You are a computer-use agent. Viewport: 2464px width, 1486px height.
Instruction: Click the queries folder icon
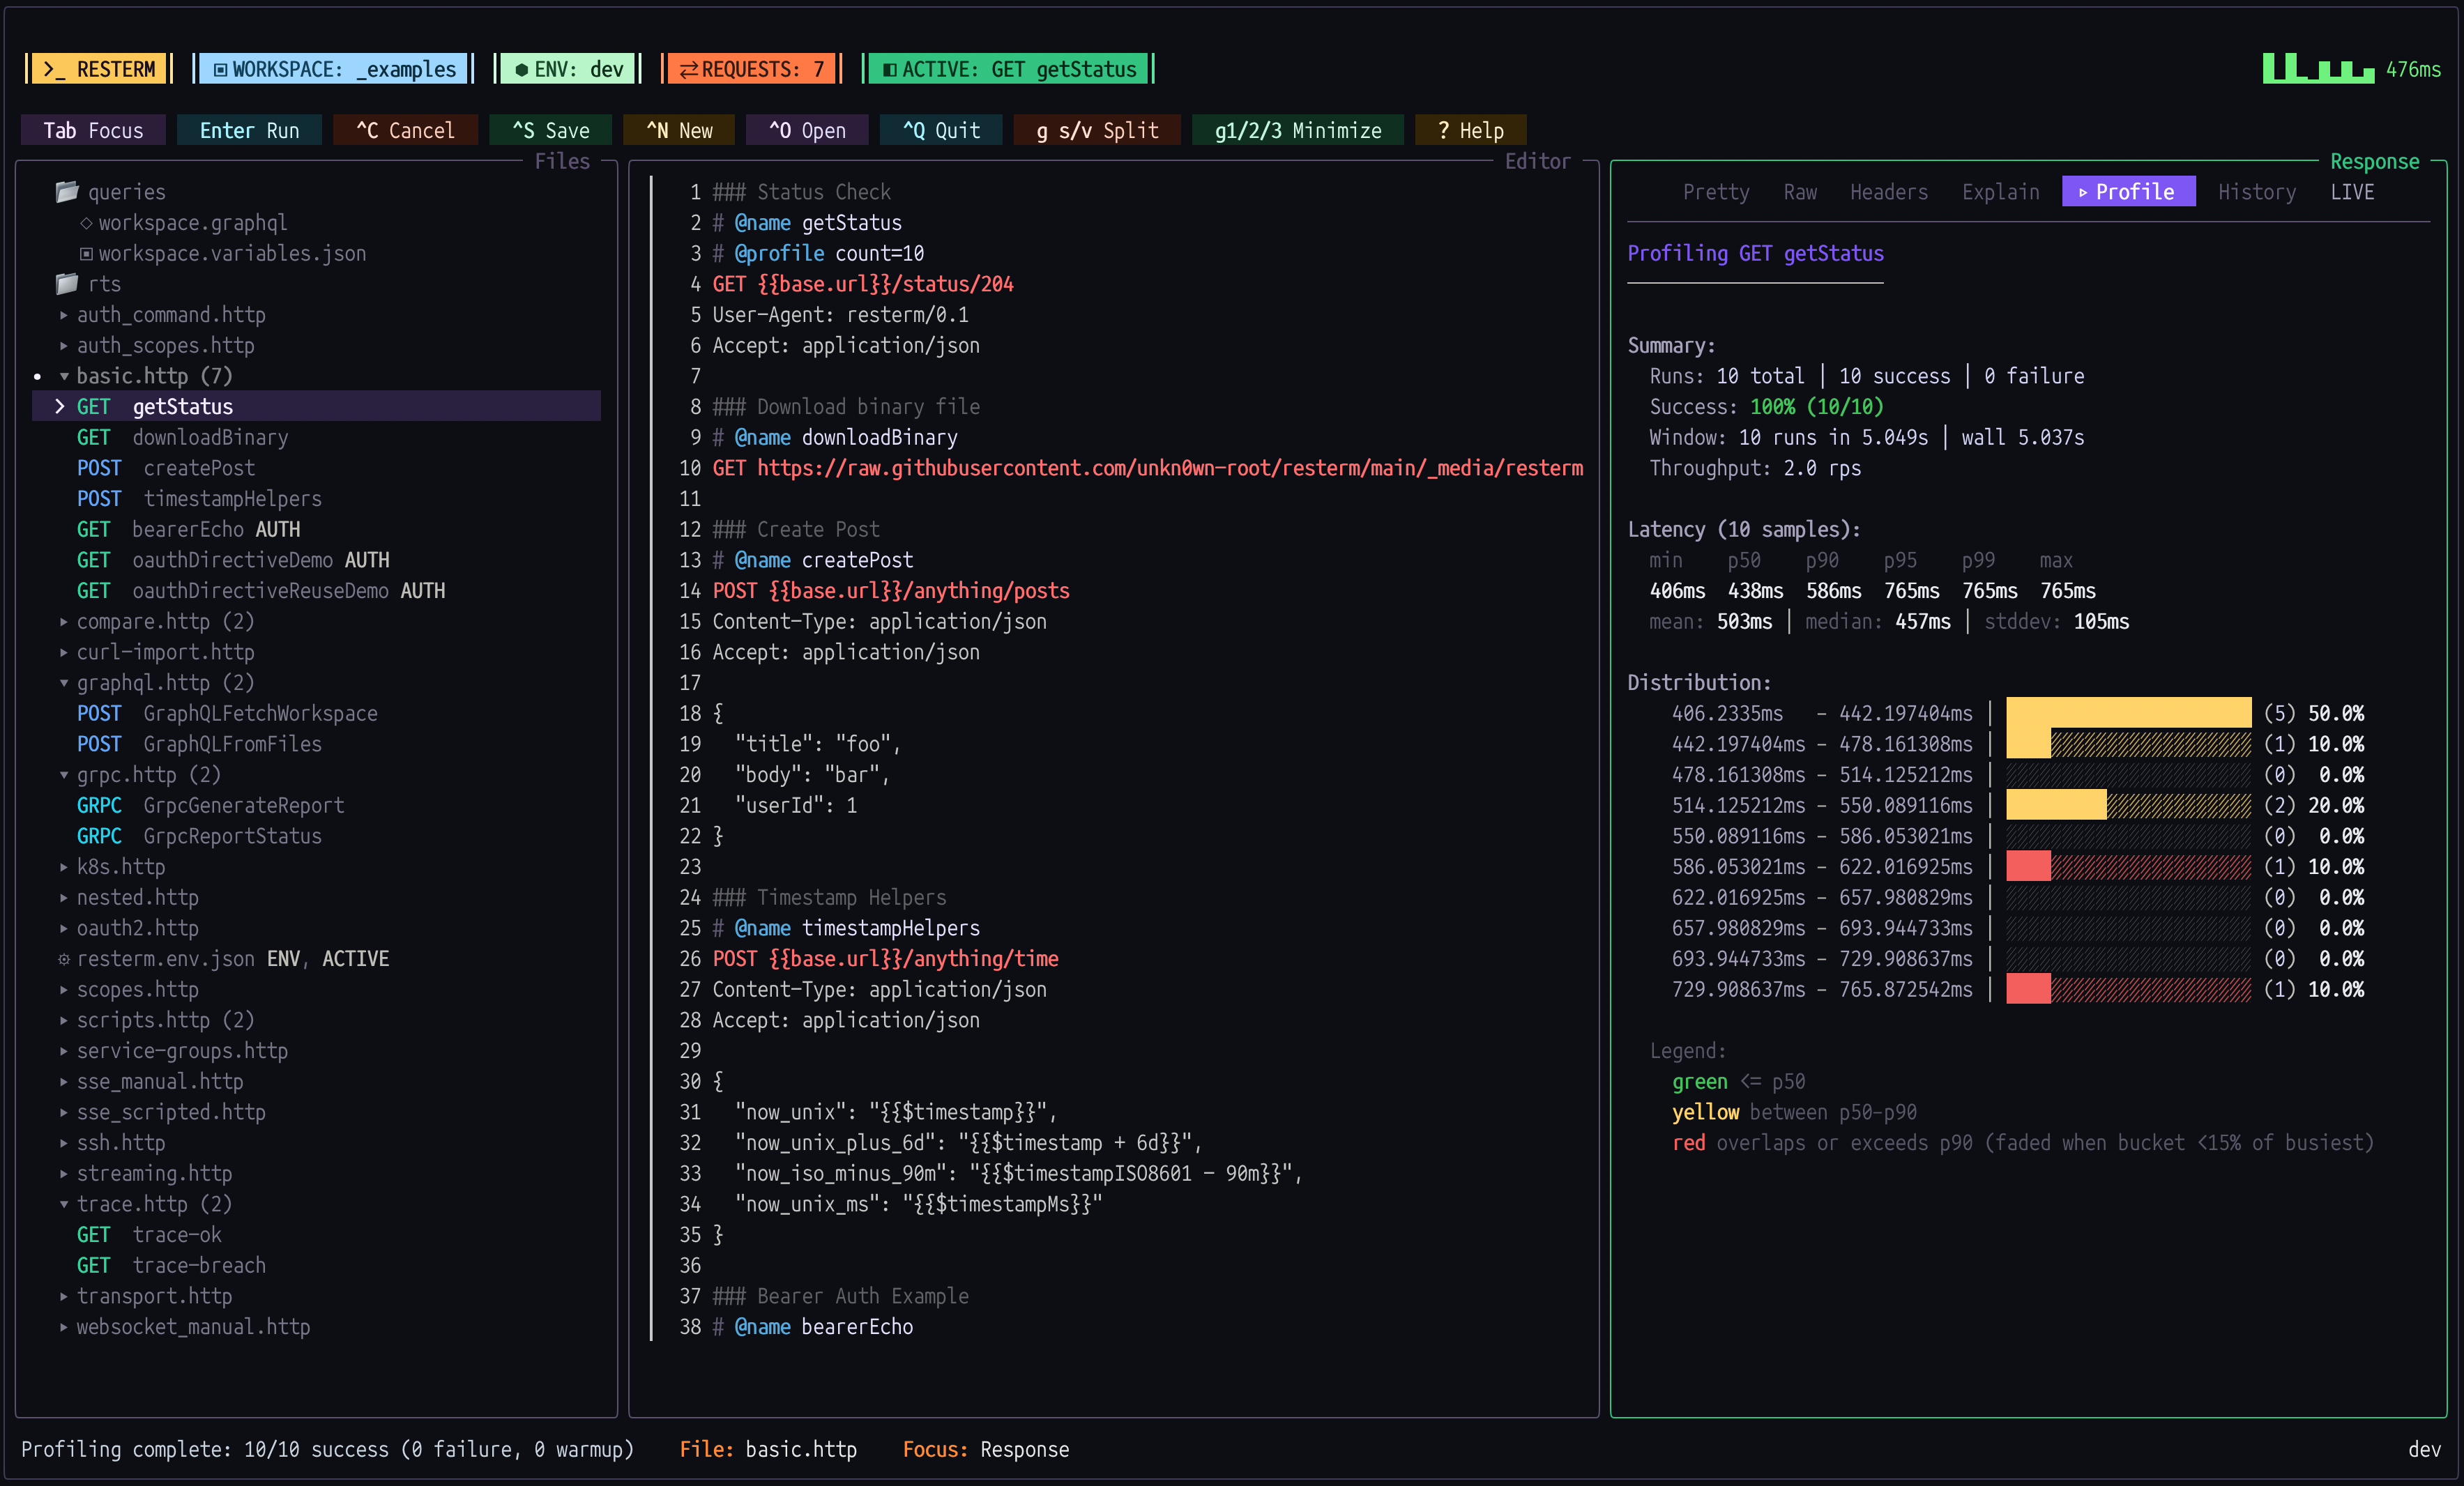67,191
